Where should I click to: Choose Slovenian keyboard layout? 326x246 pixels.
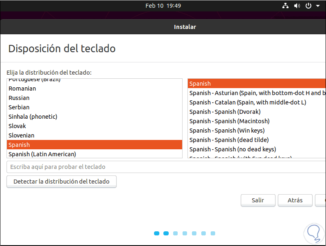click(x=22, y=135)
